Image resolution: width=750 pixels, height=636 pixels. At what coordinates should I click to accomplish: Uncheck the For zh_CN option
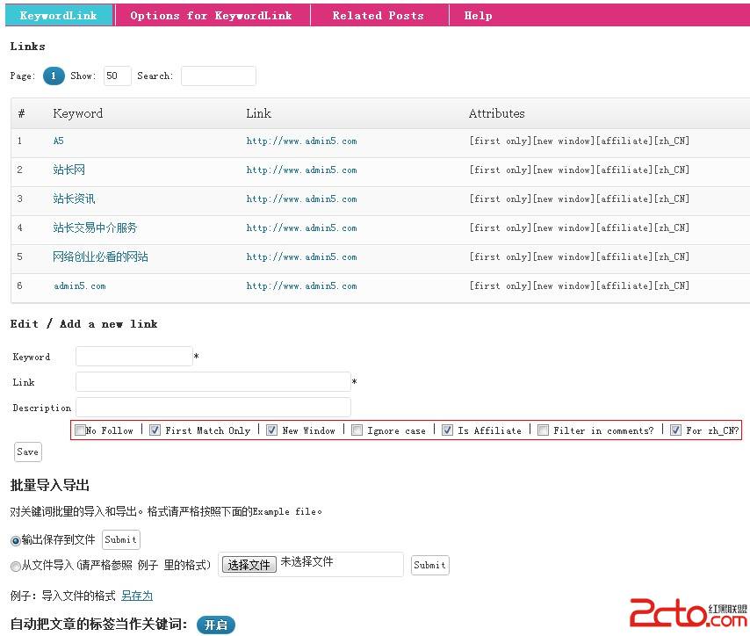(x=675, y=430)
